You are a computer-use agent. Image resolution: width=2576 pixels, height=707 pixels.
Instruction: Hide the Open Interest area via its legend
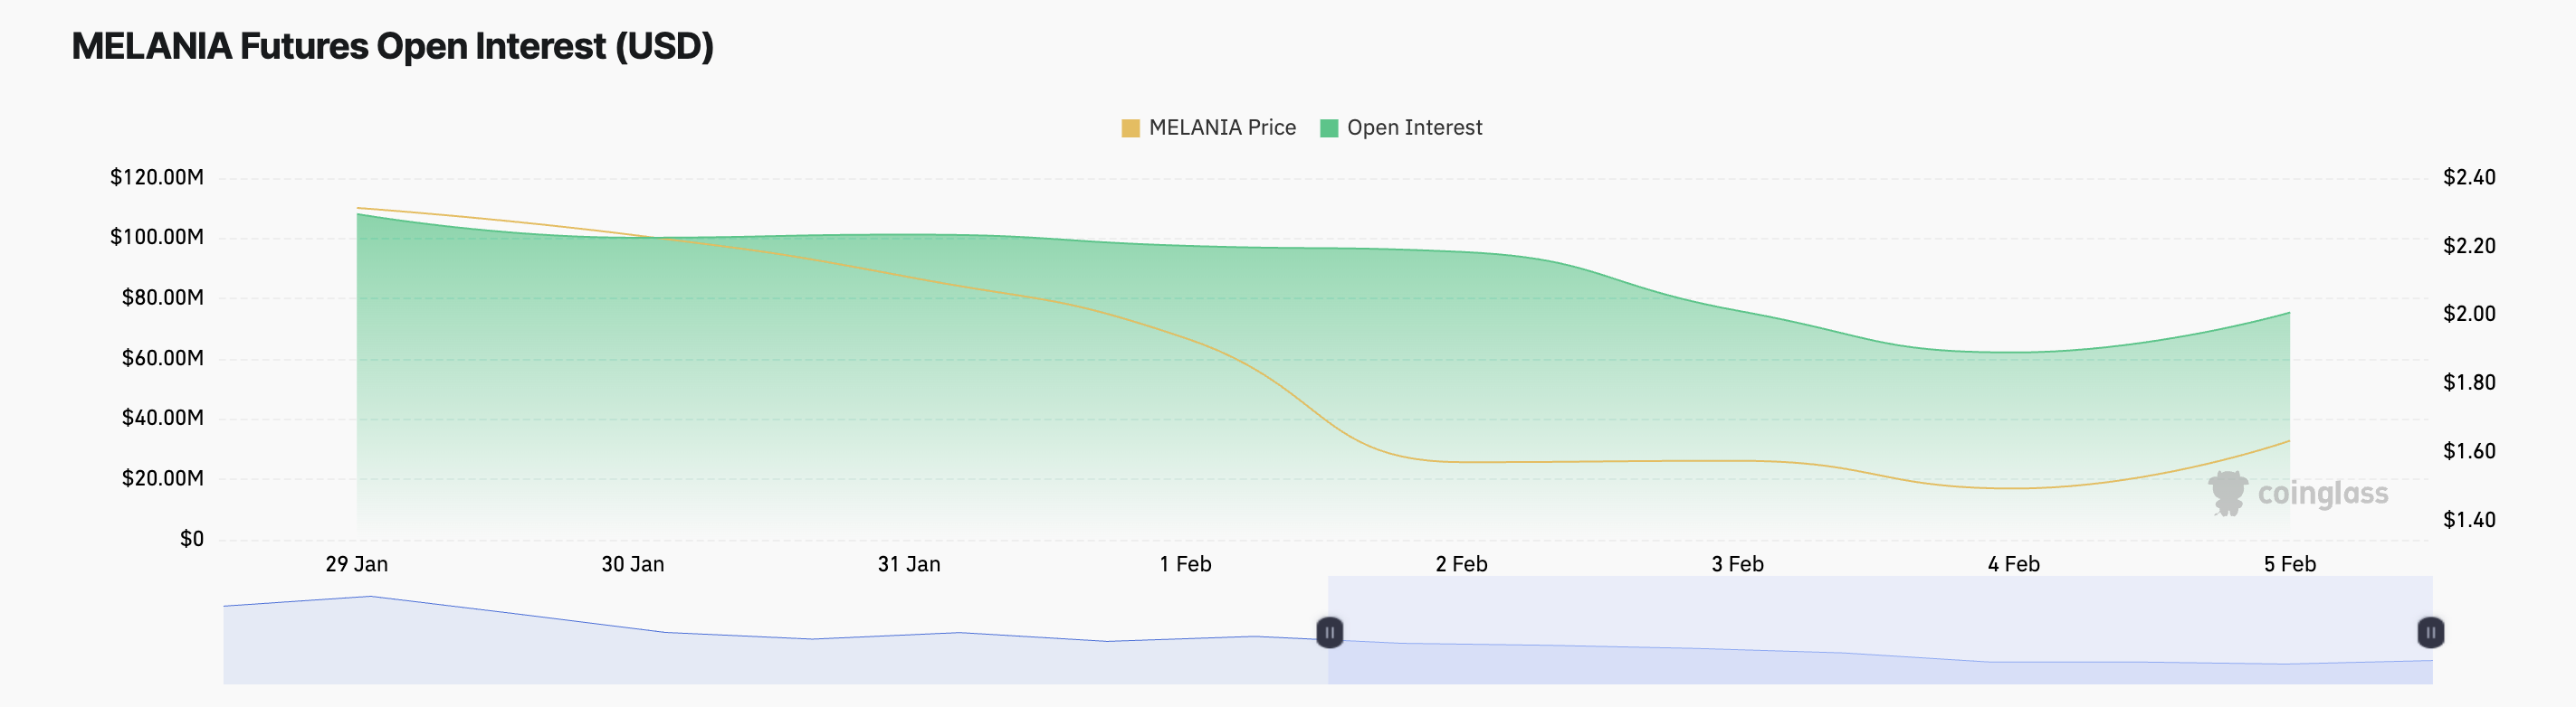(x=1415, y=127)
